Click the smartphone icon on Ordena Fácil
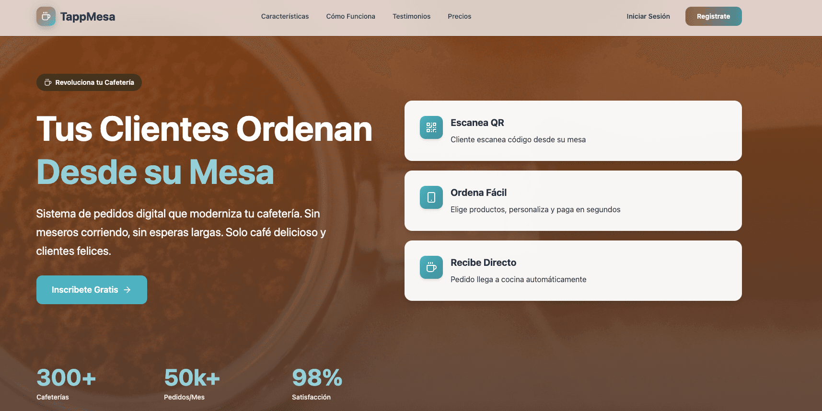822x411 pixels. (x=431, y=197)
